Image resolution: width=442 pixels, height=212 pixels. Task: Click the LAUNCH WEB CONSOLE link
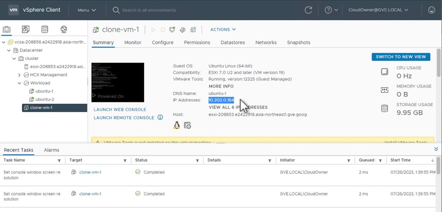pos(120,109)
